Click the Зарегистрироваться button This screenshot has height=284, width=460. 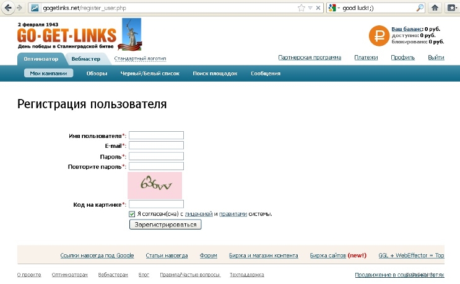(x=165, y=225)
